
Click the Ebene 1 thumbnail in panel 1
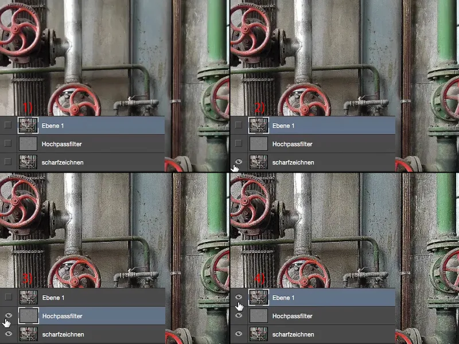(28, 125)
